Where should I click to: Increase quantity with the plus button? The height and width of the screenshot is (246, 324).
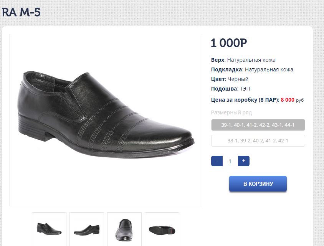pyautogui.click(x=244, y=161)
